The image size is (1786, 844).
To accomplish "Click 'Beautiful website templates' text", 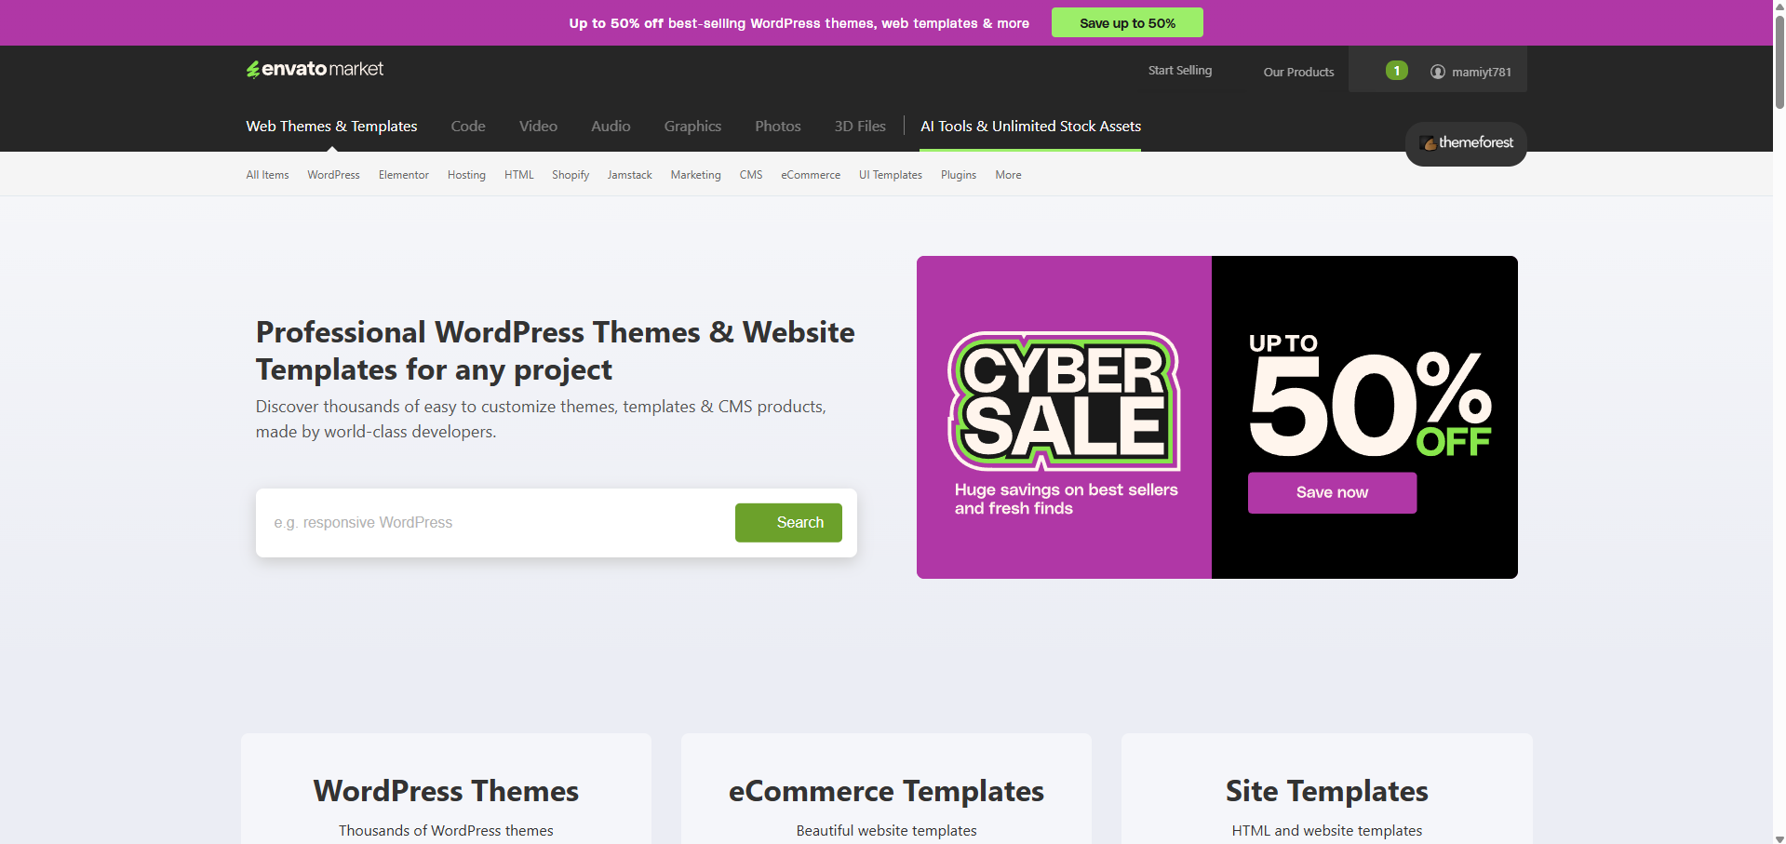I will tap(886, 831).
